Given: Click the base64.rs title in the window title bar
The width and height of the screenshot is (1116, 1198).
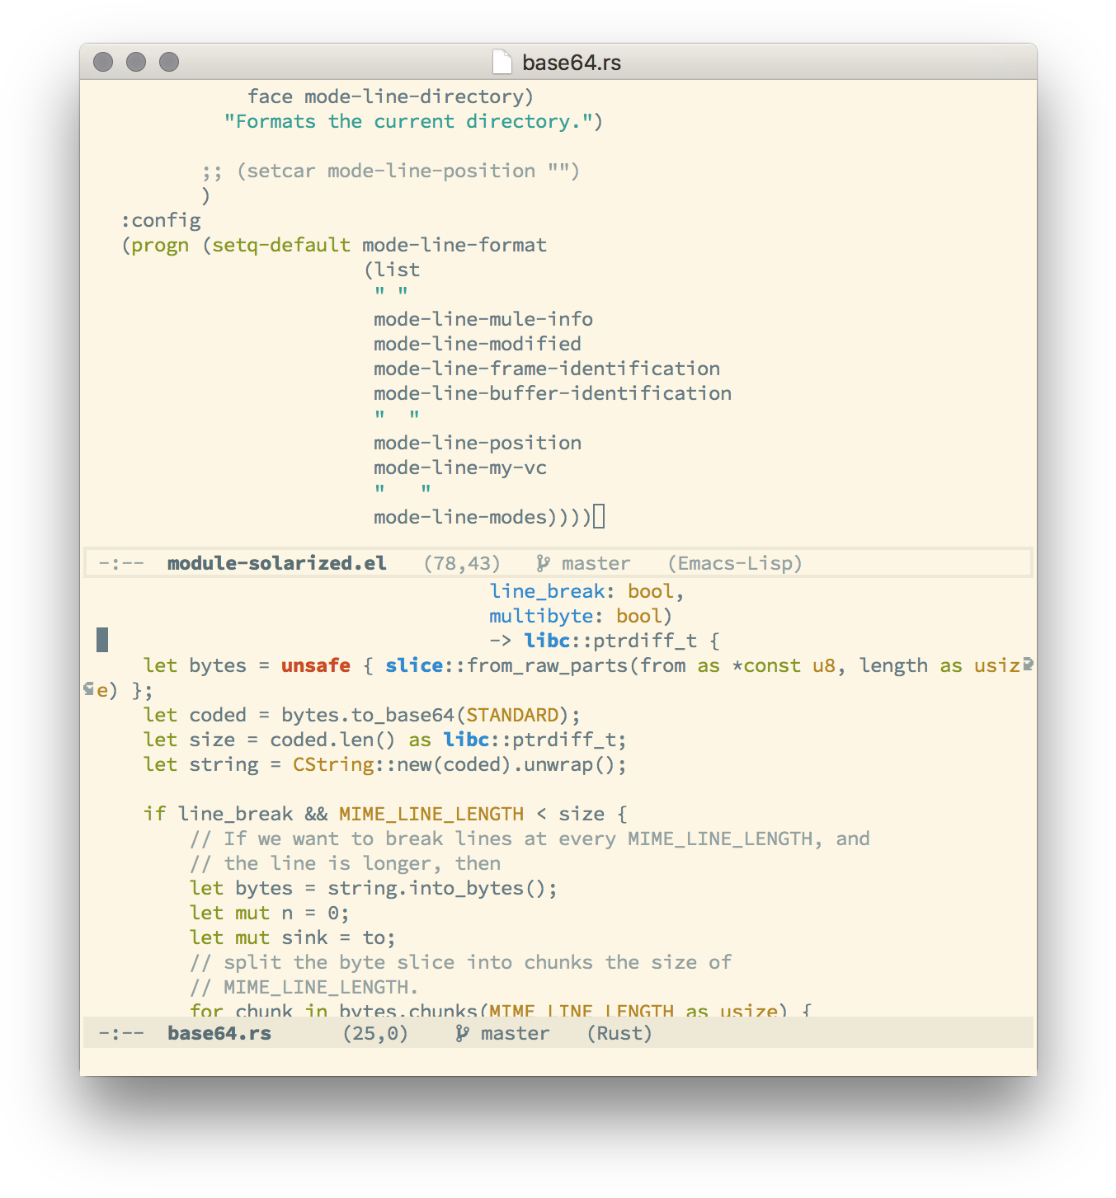Looking at the screenshot, I should pos(572,60).
